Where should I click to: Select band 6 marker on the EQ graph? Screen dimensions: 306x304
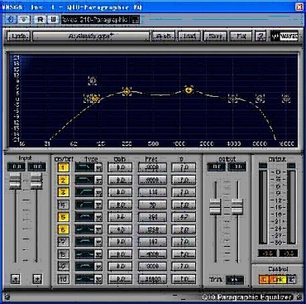coord(189,89)
